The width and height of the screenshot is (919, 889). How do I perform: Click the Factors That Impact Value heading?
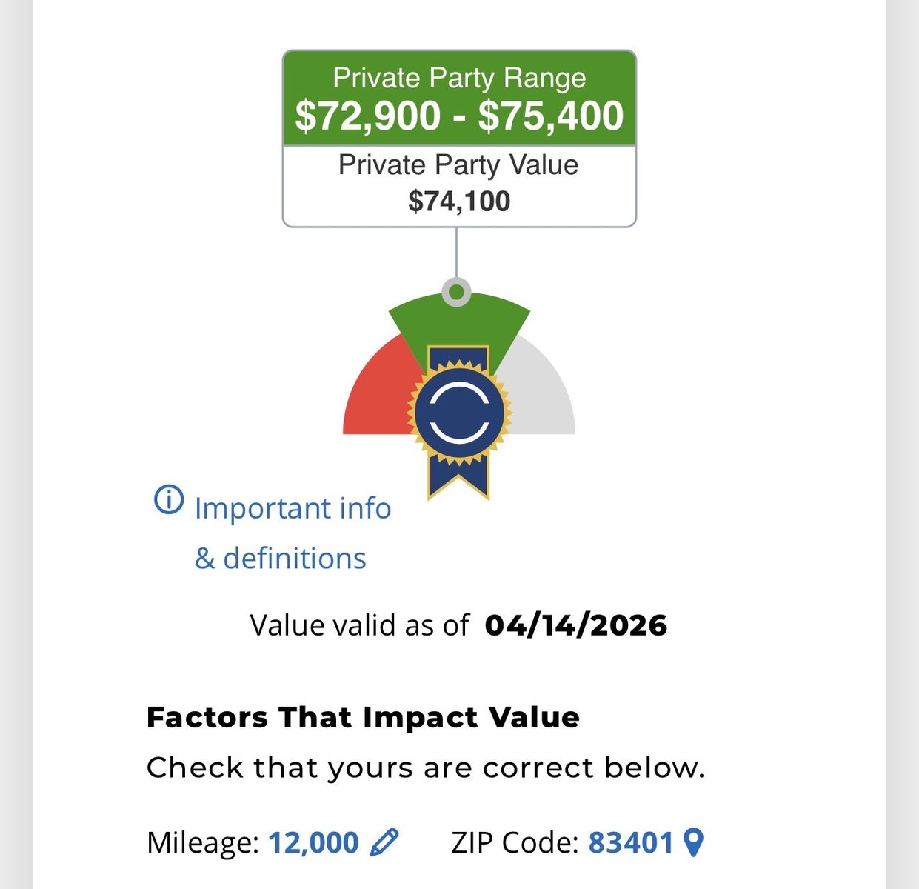363,717
